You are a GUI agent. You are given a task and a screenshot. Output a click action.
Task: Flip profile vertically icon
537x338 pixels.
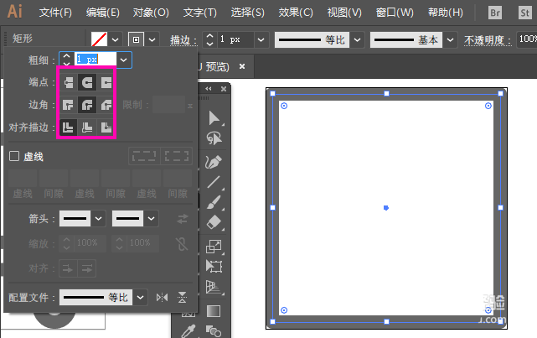click(x=182, y=297)
